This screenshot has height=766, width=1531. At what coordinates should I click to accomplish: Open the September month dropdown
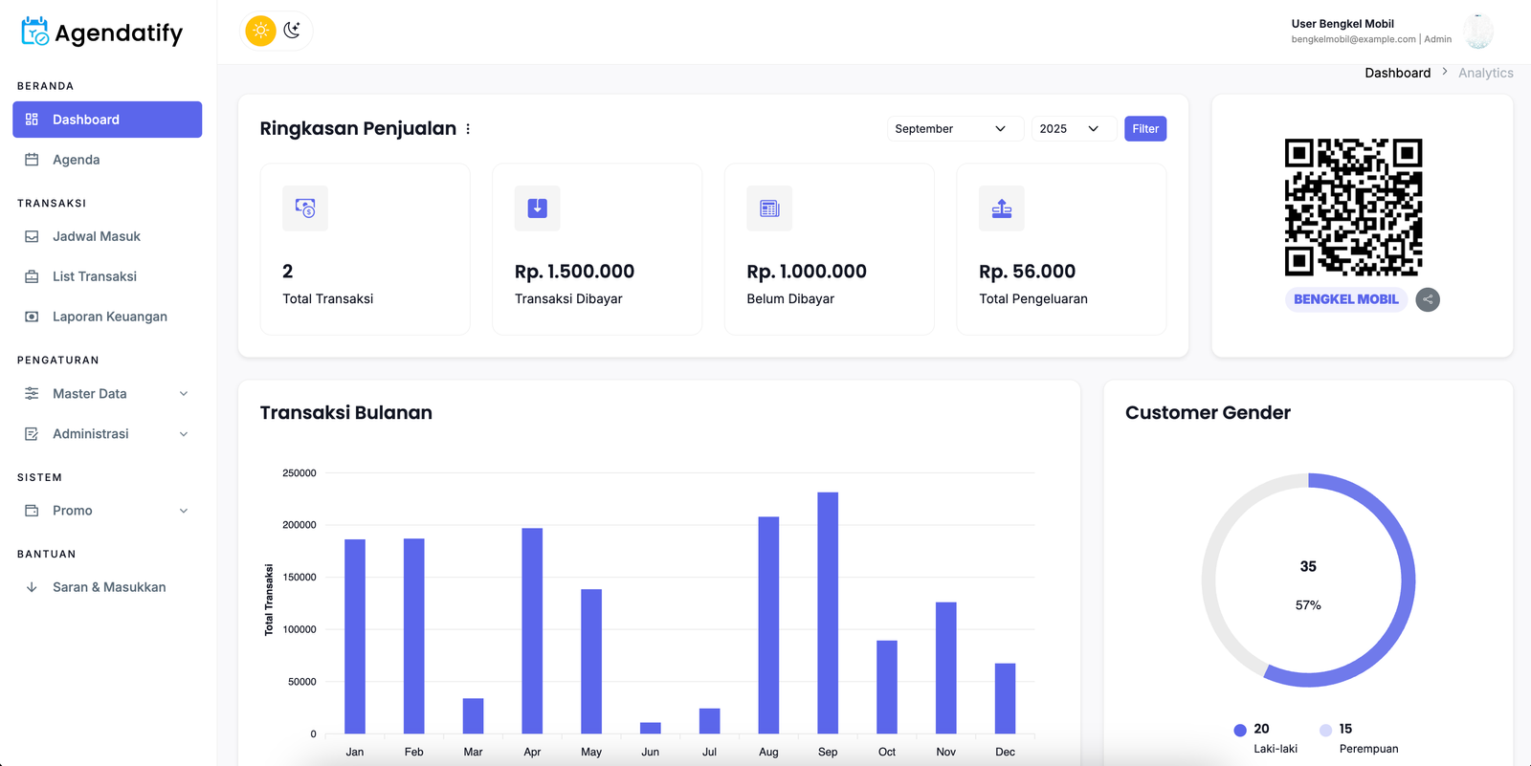tap(950, 129)
